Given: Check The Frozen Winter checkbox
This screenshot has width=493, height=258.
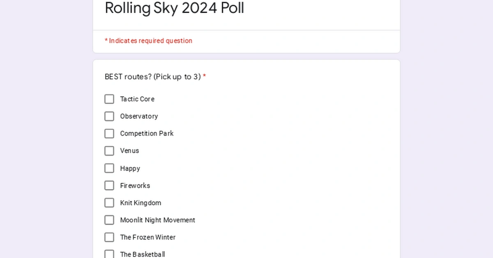Looking at the screenshot, I should [x=109, y=237].
